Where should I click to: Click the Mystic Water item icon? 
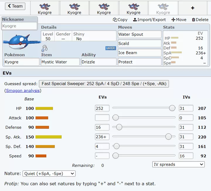(45, 49)
